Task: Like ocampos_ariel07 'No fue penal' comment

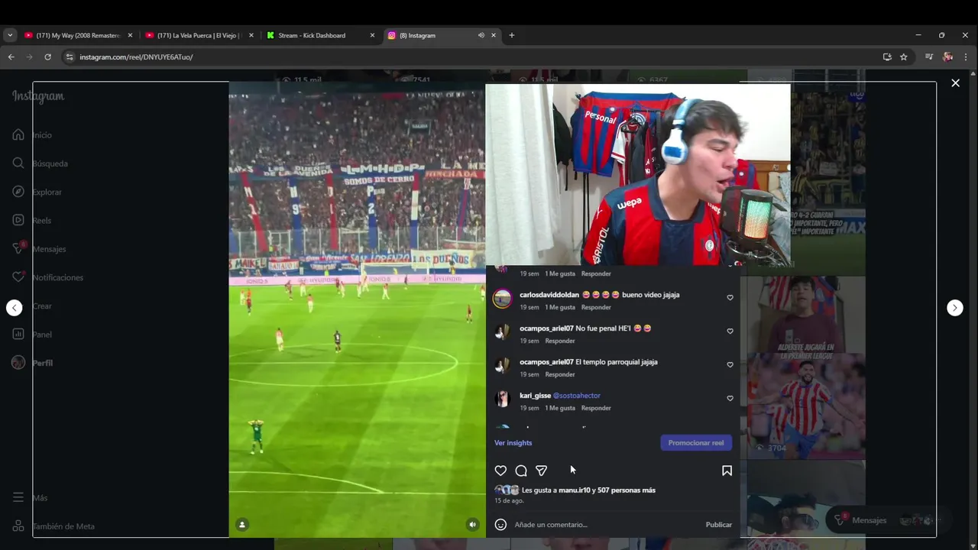Action: point(730,332)
